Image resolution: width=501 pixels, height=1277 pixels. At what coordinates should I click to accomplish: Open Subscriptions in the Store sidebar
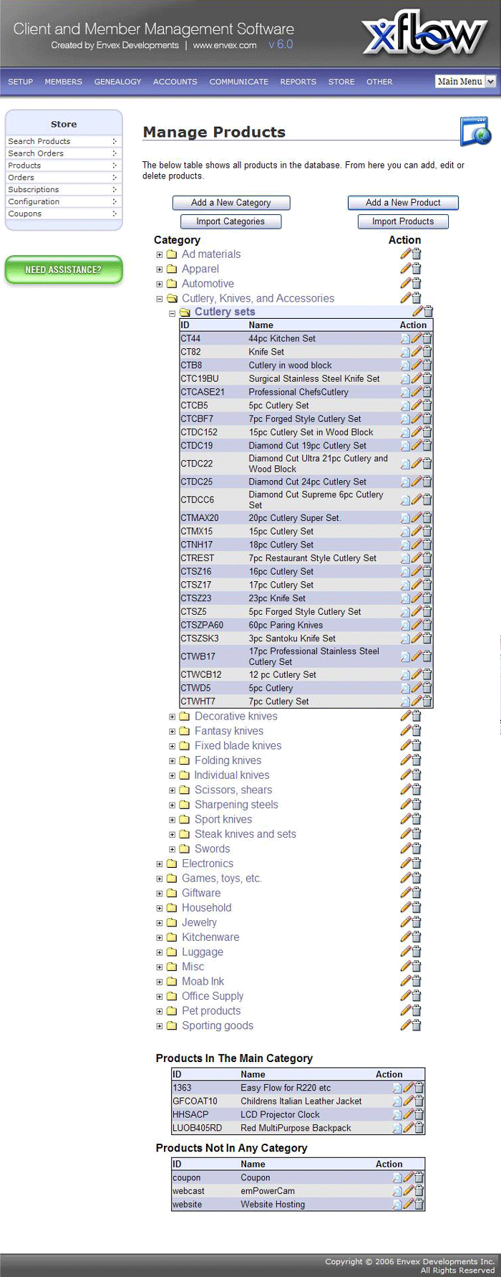pos(34,190)
